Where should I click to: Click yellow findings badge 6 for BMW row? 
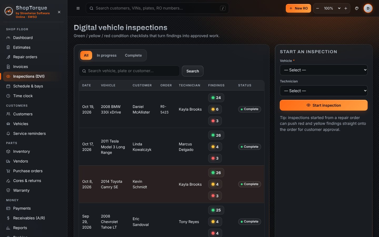click(215, 109)
